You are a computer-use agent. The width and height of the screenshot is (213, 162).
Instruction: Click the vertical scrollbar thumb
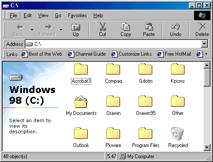pyautogui.click(x=207, y=78)
